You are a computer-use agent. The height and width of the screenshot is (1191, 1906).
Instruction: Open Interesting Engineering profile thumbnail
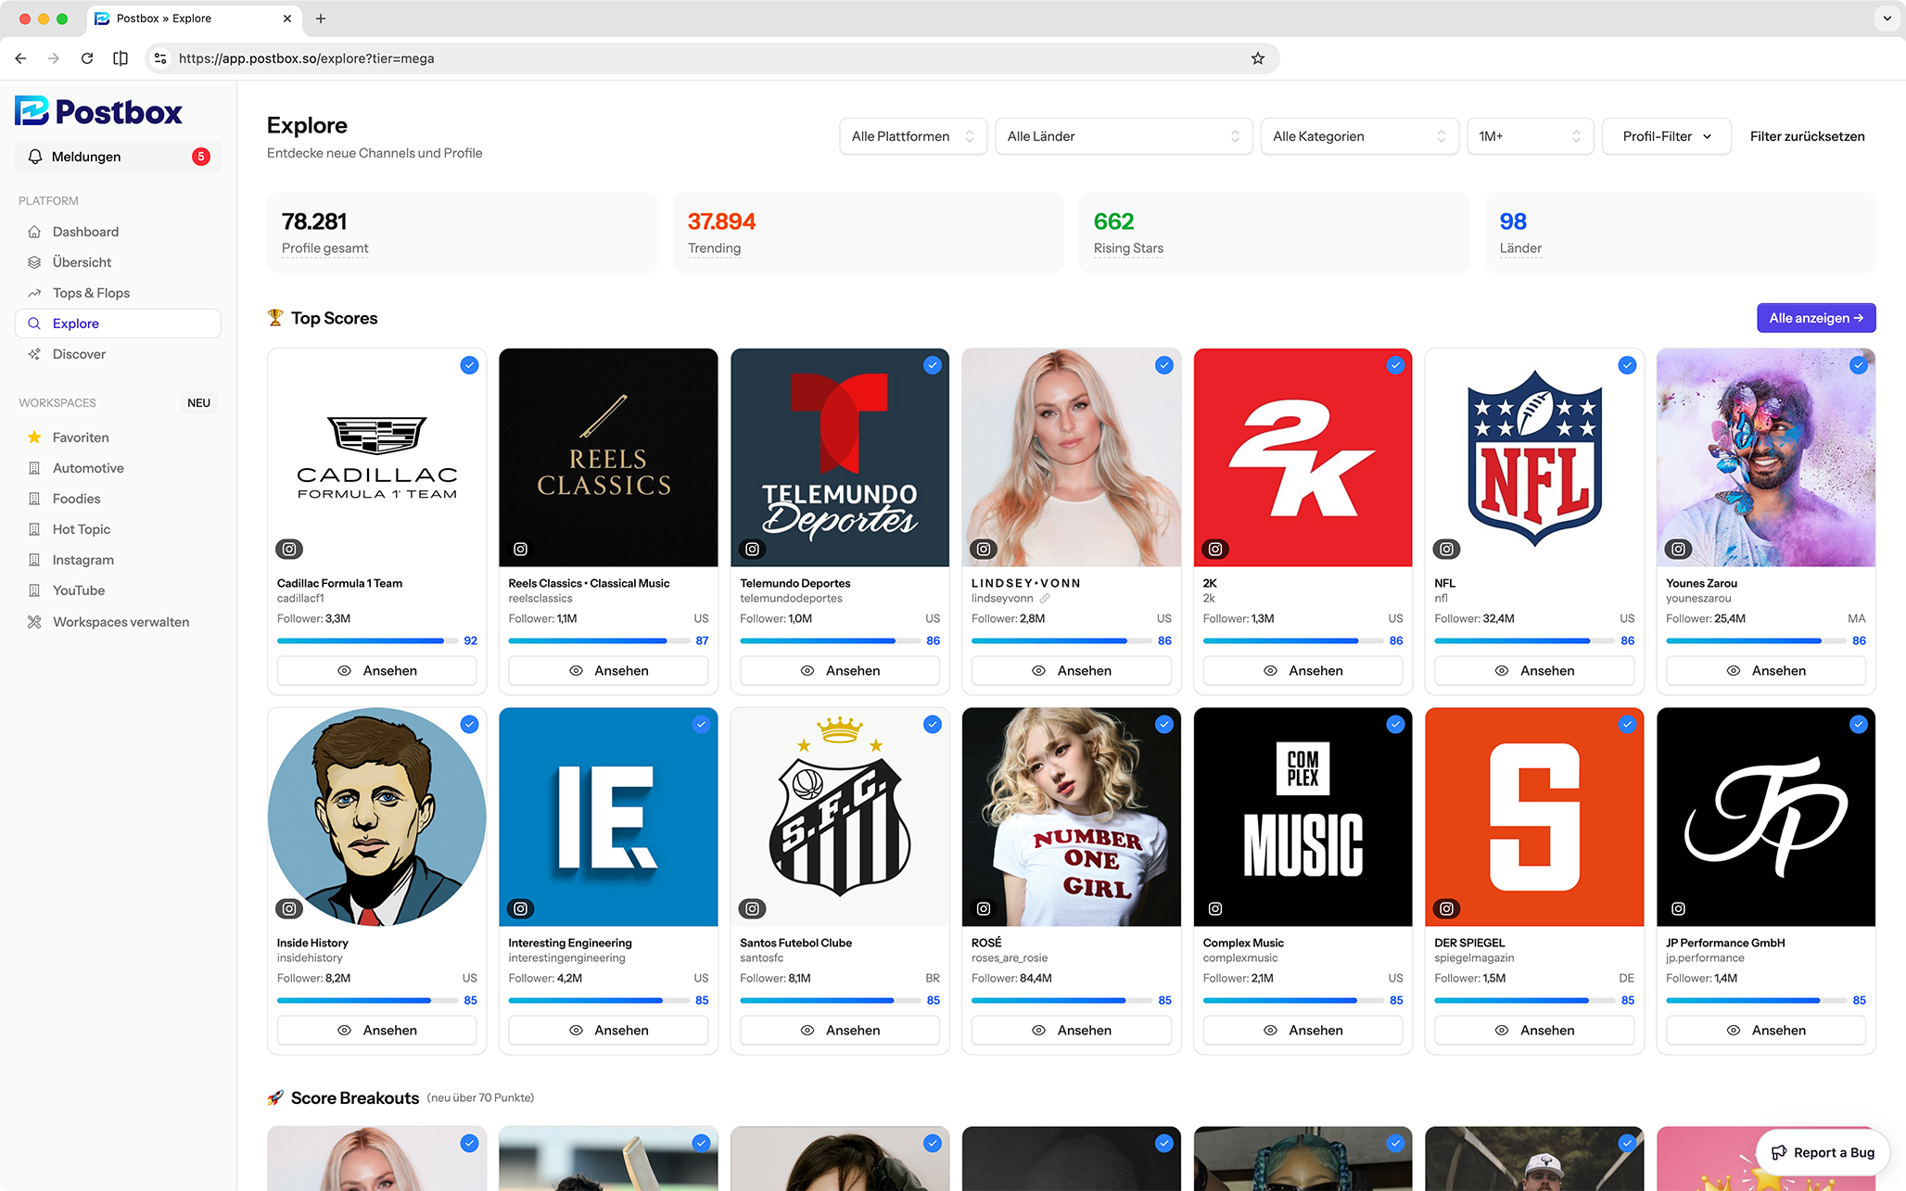click(x=608, y=817)
